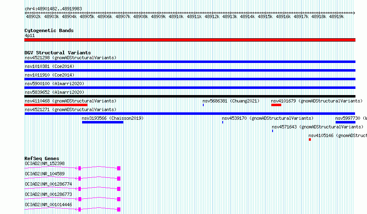Click the 48916k ruler tick label
Screen dimensions: 367x214
pyautogui.click(x=283, y=17)
